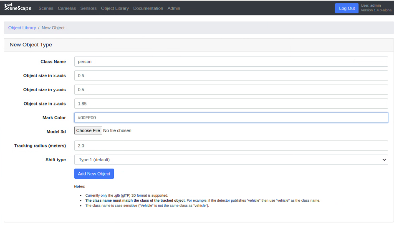Expand the Shift type dropdown
Screen dimensions: 394x225
(x=231, y=160)
